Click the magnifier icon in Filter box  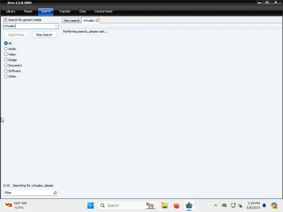tap(55, 193)
